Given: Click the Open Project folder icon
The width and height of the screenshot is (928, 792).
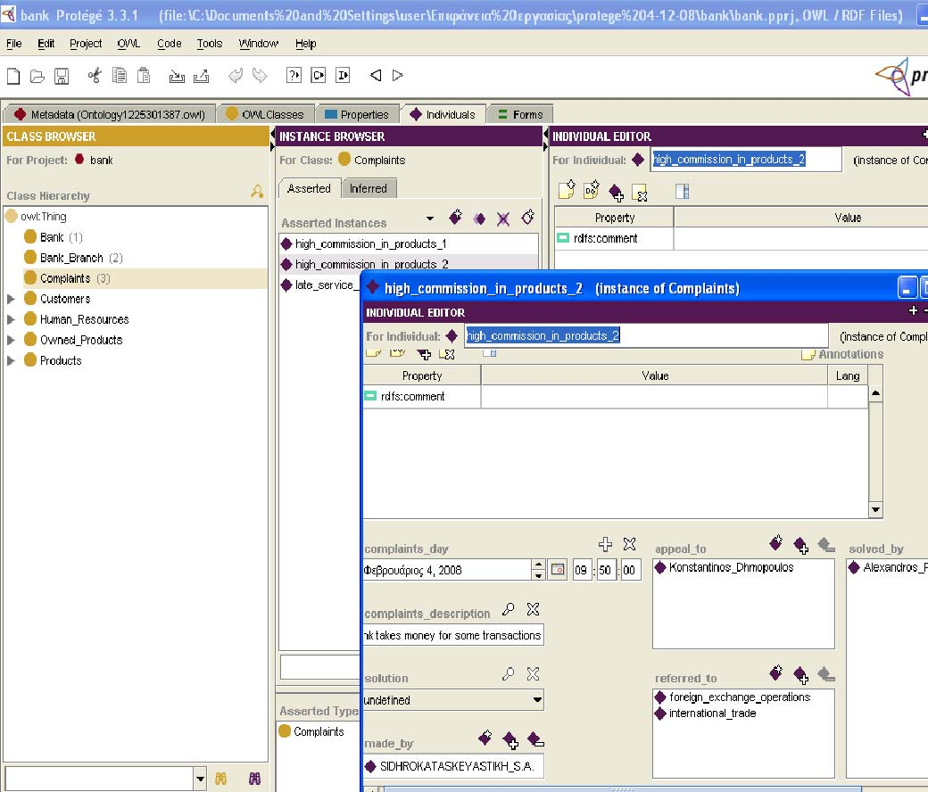Looking at the screenshot, I should coord(37,76).
